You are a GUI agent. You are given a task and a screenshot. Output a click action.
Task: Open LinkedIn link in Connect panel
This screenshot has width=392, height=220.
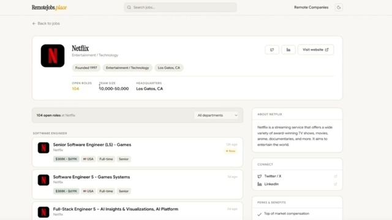271,184
